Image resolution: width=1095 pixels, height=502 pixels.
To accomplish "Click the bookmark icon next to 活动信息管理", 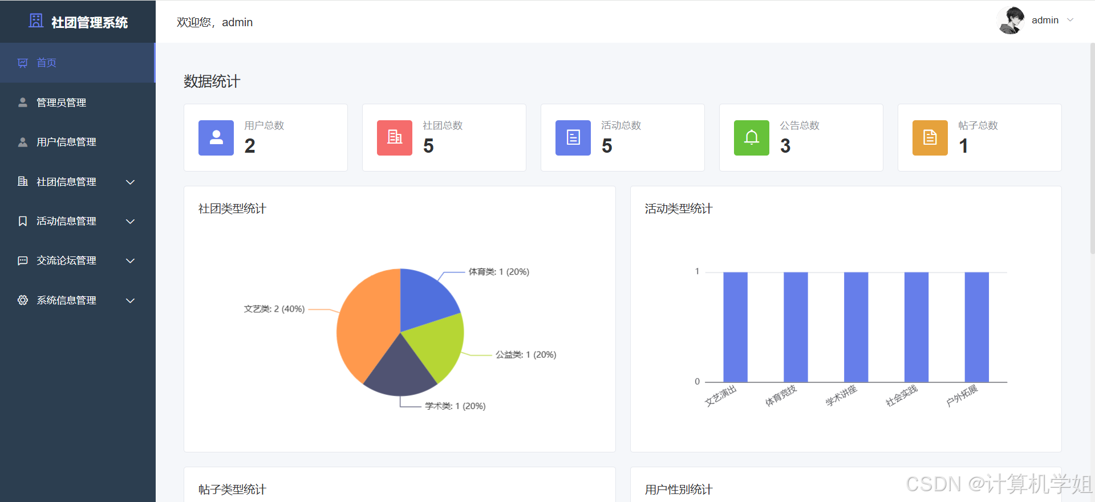I will coord(23,221).
